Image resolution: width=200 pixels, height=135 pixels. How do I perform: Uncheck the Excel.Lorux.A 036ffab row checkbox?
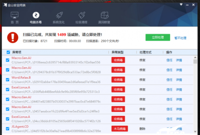(x=7, y=89)
